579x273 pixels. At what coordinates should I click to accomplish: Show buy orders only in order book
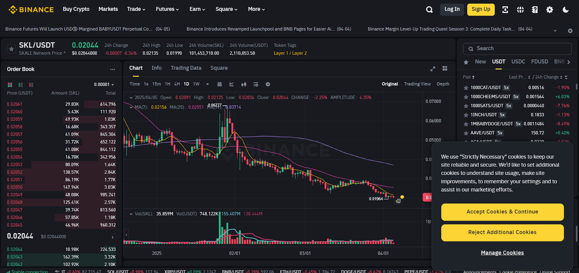point(21,85)
